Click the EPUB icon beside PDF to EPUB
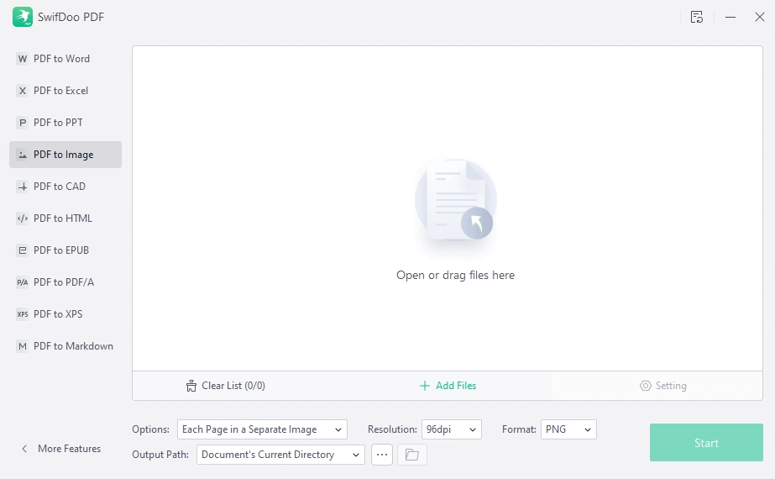 (x=22, y=250)
